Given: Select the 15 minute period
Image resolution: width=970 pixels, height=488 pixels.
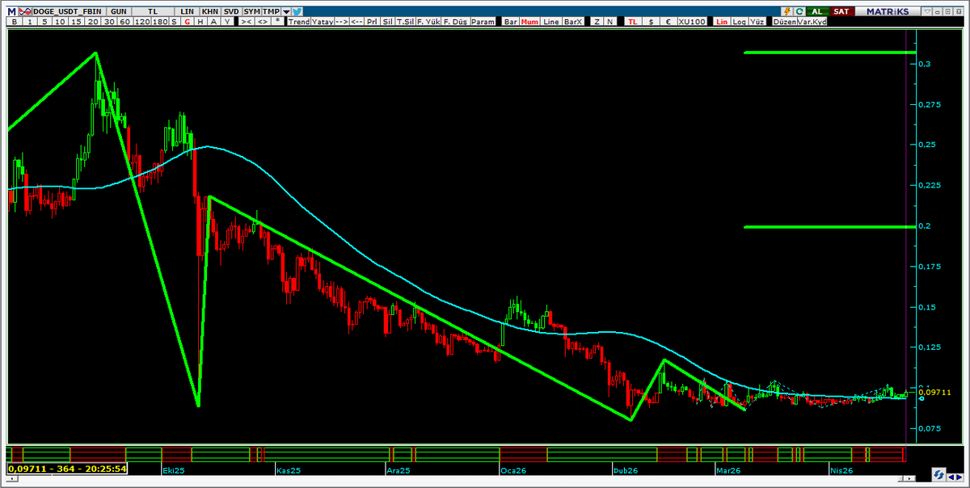Looking at the screenshot, I should click(76, 22).
